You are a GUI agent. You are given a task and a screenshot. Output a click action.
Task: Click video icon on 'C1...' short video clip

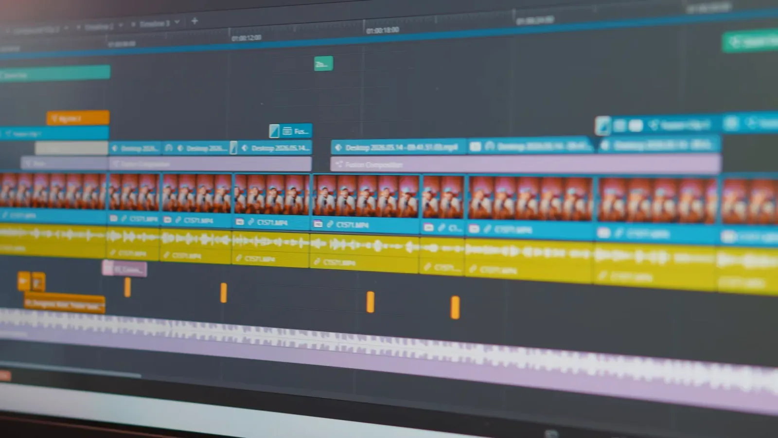[428, 227]
